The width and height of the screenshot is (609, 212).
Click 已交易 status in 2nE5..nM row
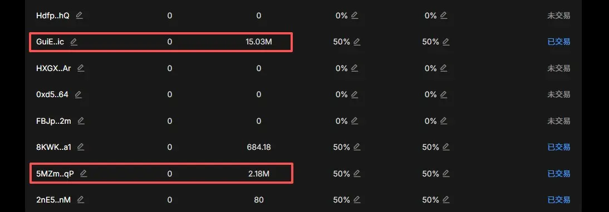point(559,200)
